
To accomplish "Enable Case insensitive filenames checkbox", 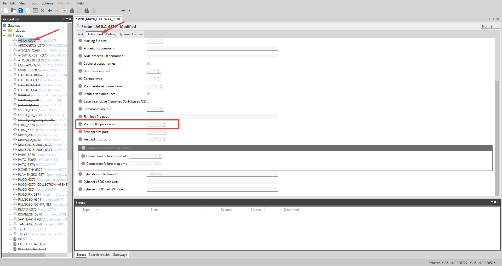I will (149, 101).
